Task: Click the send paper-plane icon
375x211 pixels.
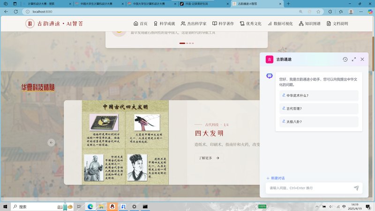Action: [356, 188]
